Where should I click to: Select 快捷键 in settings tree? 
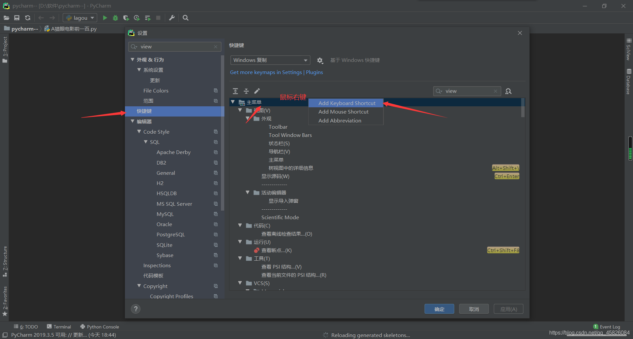tap(174, 111)
